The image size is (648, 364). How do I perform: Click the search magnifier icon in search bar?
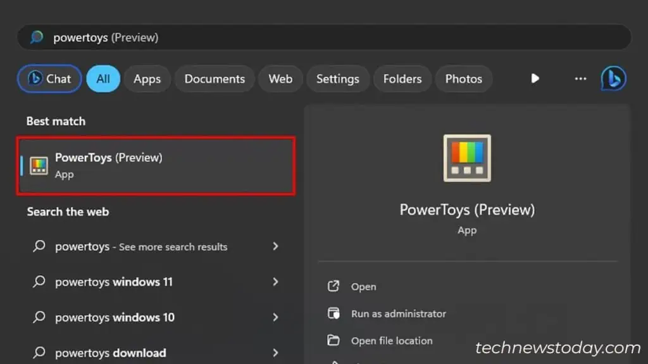[x=36, y=37]
